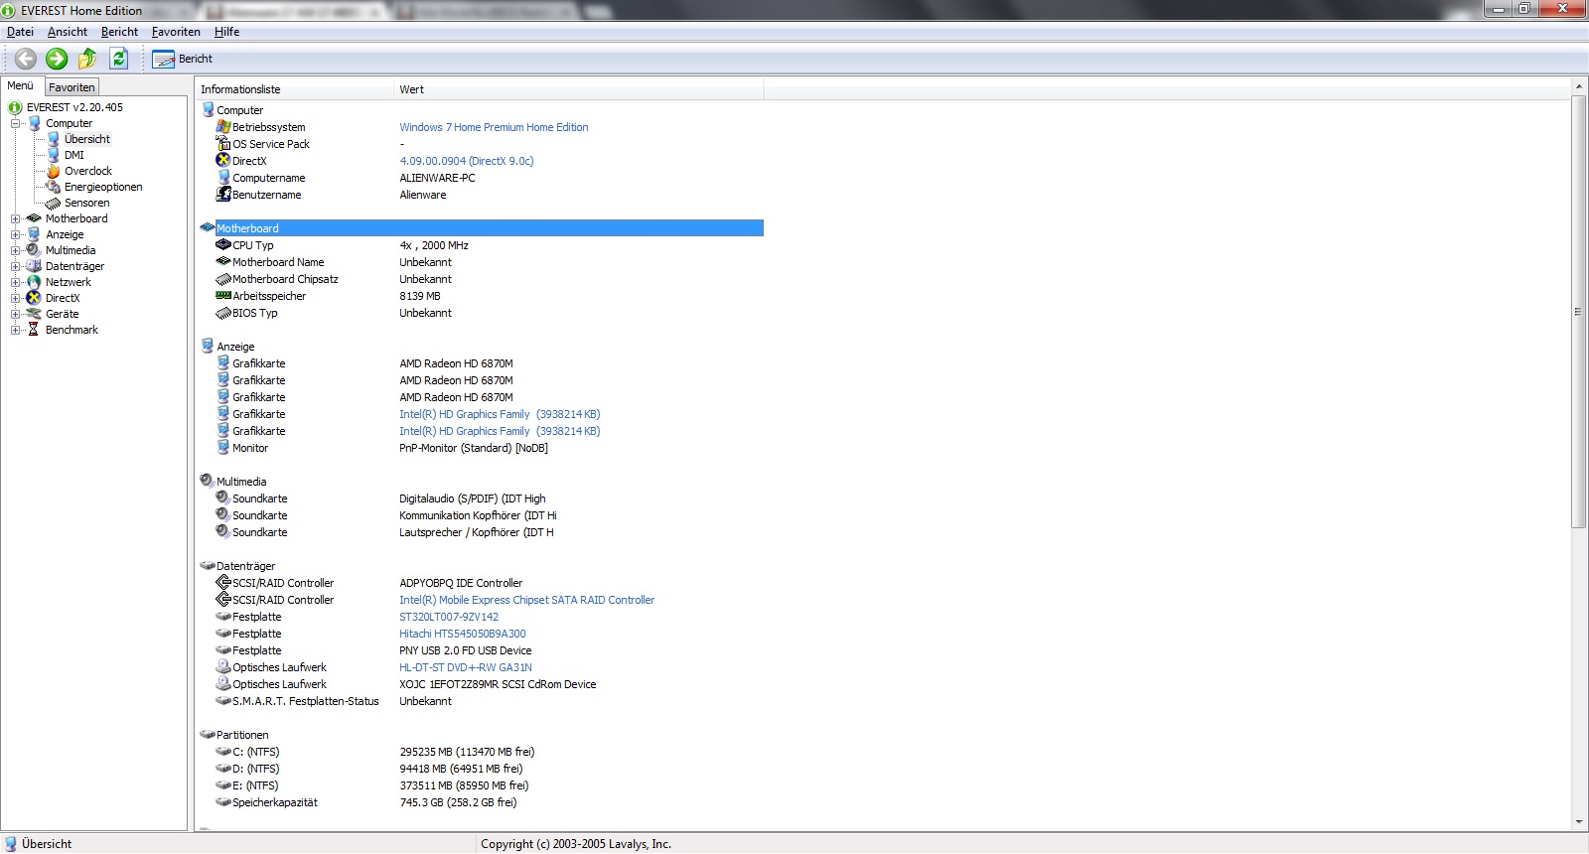Click the Monitor row icon
Screen dimensions: 1589x854
point(223,447)
